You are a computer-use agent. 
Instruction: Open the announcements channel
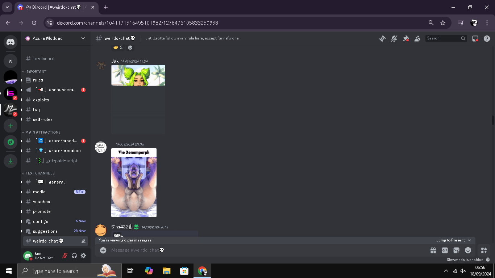tap(56, 90)
